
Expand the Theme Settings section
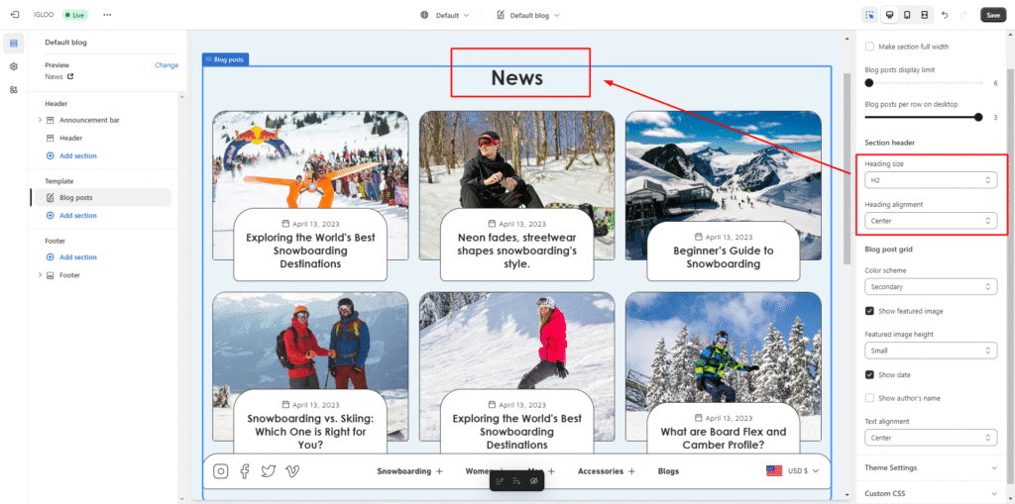[x=931, y=467]
